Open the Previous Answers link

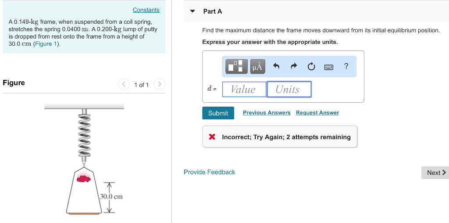(267, 113)
